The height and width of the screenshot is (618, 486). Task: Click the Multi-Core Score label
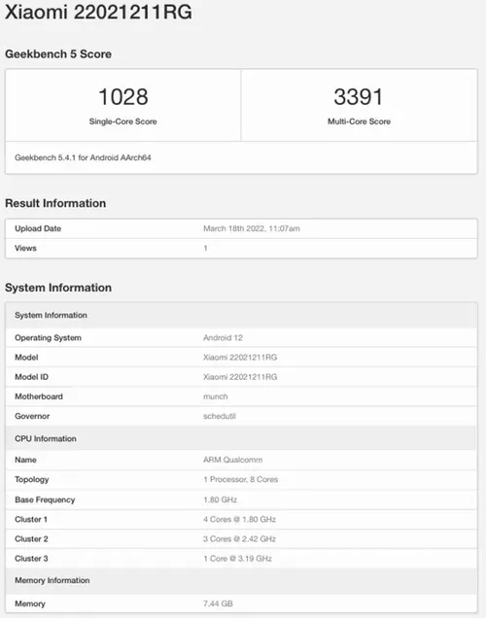[x=359, y=121]
